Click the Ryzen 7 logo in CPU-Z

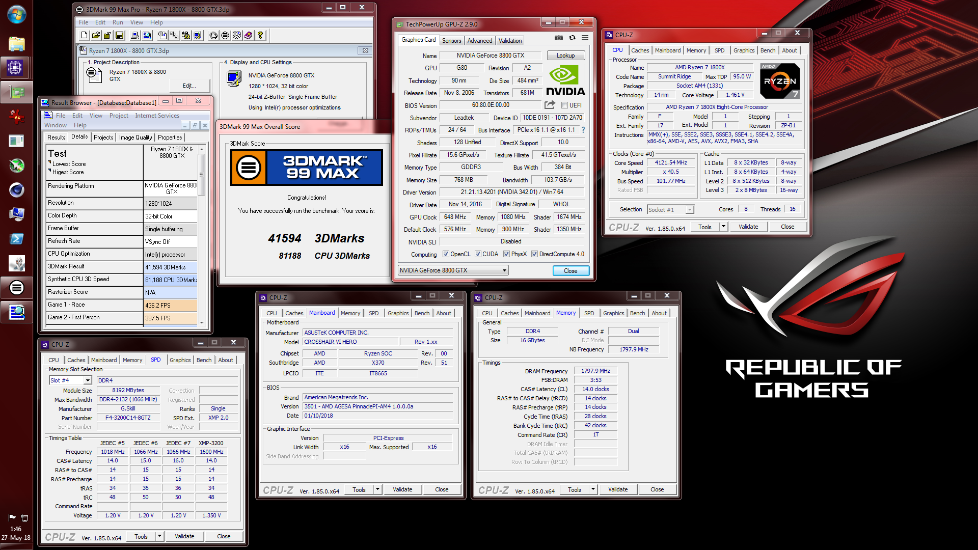click(x=780, y=81)
